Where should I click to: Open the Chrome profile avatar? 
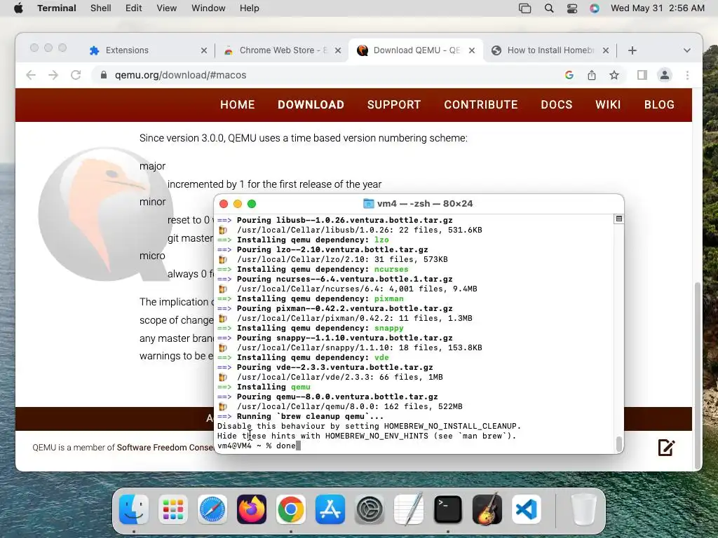(x=665, y=75)
